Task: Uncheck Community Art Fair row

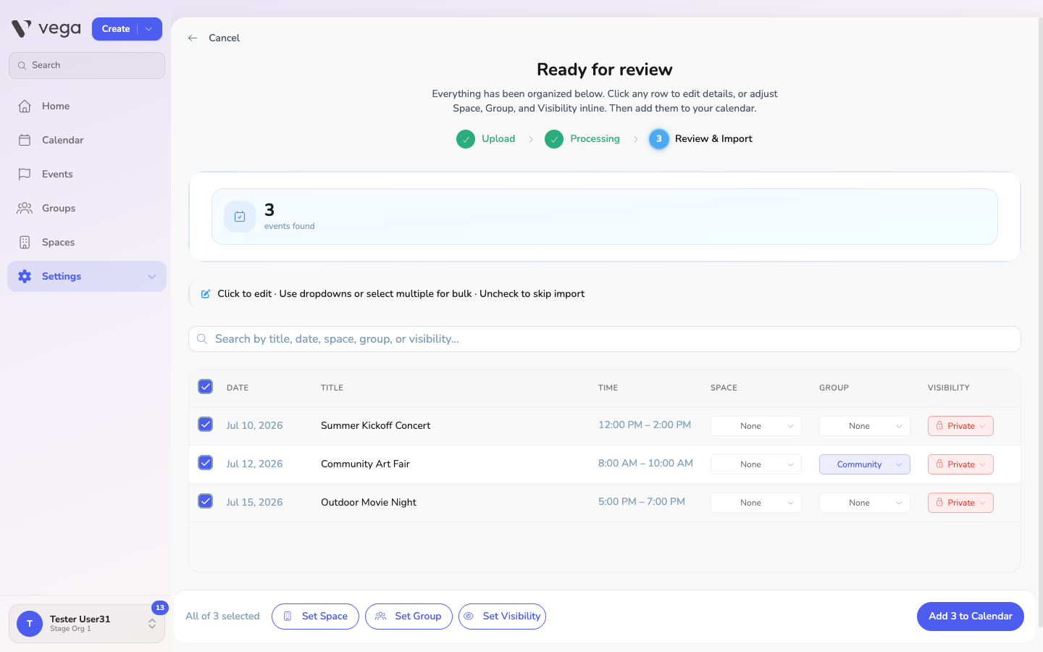Action: [x=206, y=462]
